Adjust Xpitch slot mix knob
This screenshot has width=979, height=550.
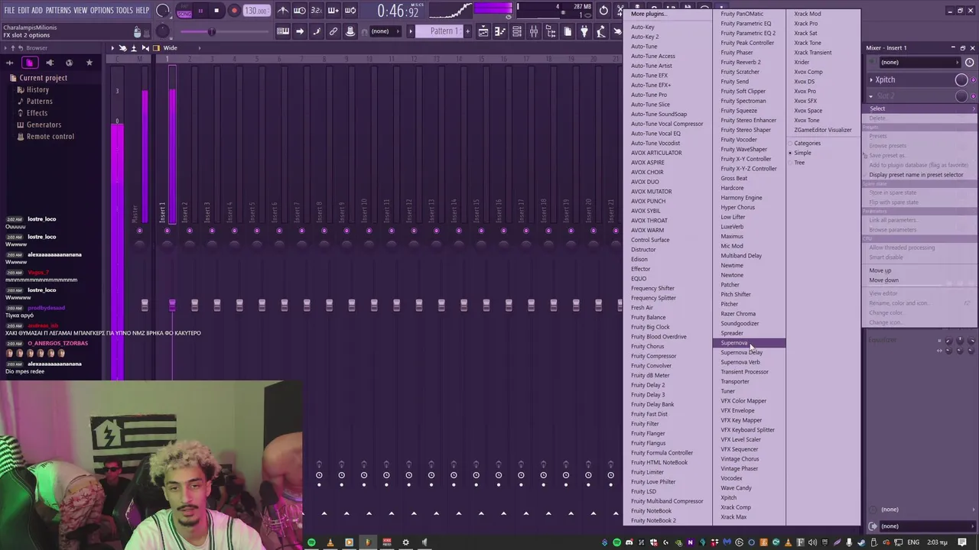961,79
